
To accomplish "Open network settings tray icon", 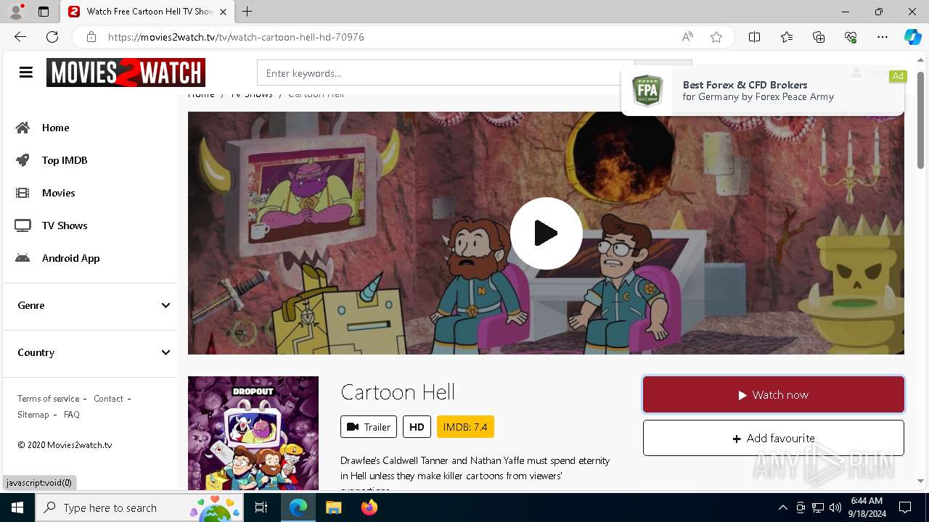I will click(x=818, y=507).
